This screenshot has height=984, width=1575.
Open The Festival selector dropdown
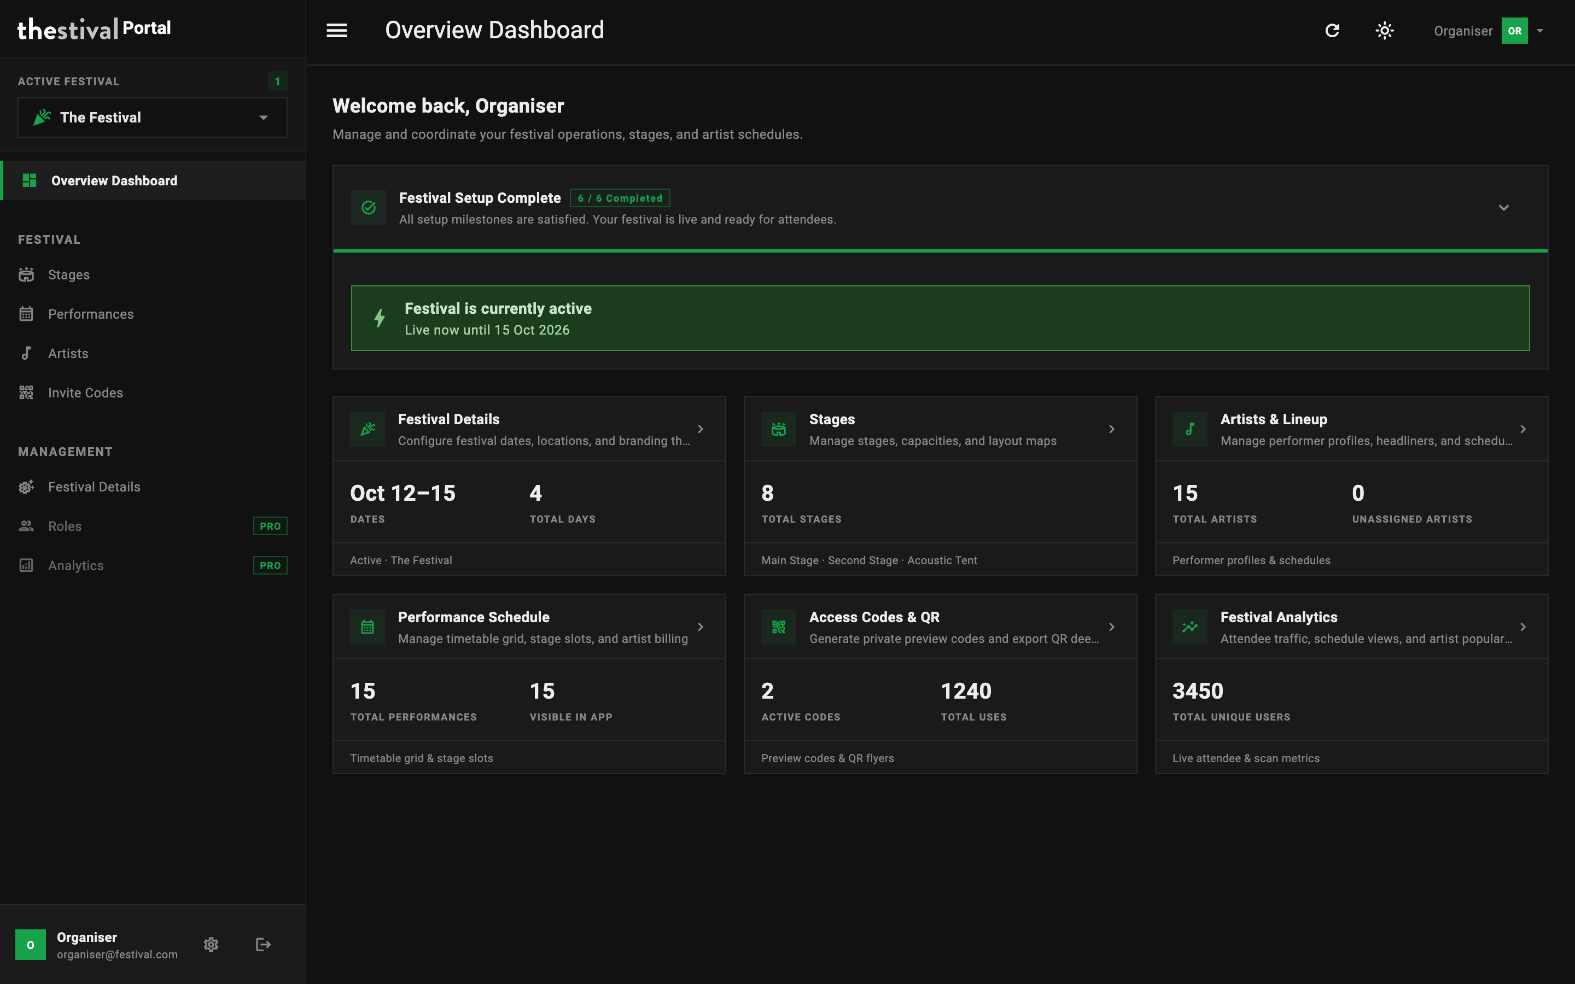pyautogui.click(x=152, y=117)
